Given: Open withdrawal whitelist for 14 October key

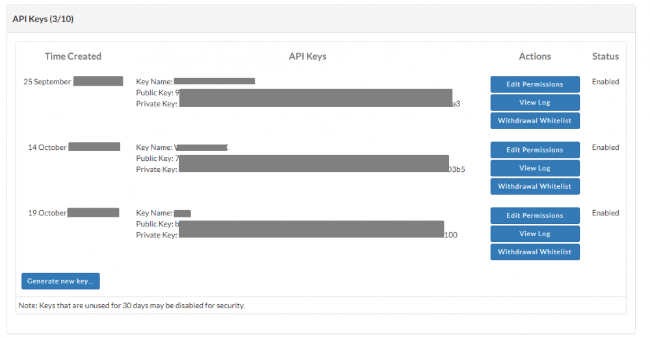Looking at the screenshot, I should (534, 186).
